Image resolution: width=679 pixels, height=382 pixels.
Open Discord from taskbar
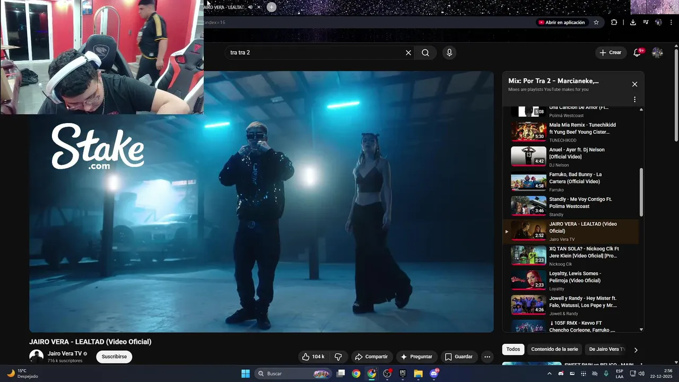coord(434,374)
